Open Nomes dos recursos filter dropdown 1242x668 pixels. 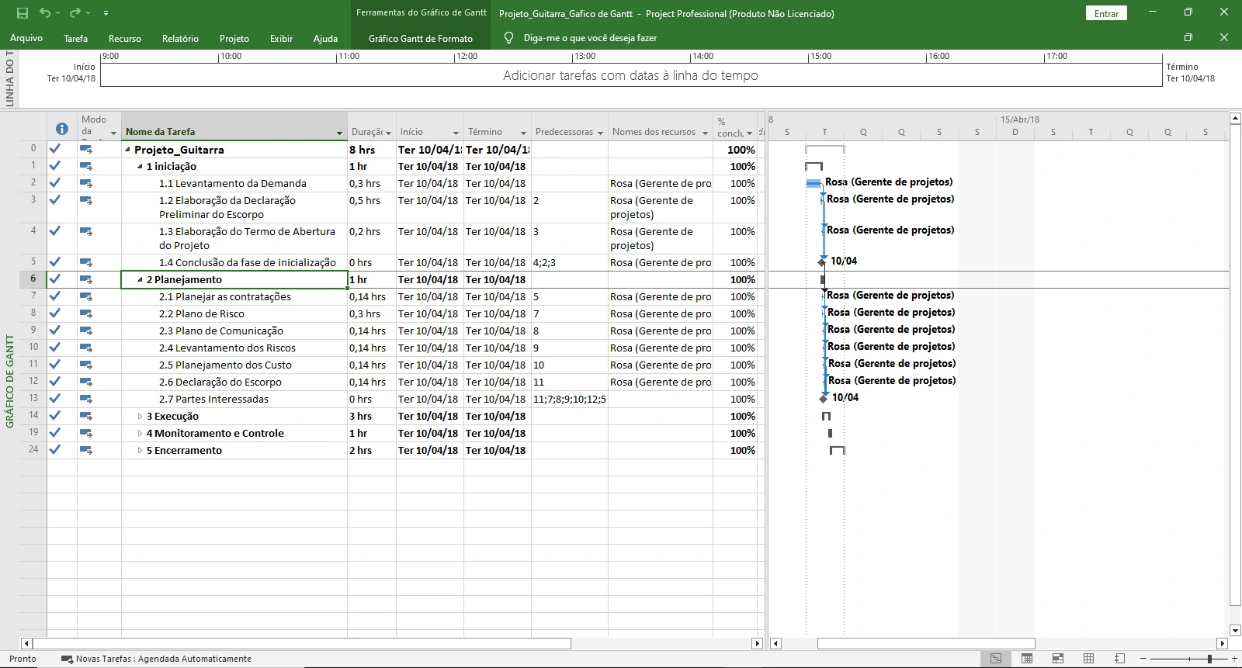pos(705,133)
